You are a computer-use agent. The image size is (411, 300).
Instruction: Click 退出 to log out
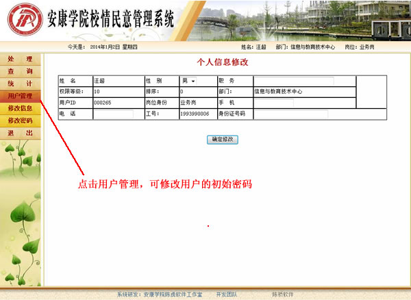pyautogui.click(x=20, y=133)
